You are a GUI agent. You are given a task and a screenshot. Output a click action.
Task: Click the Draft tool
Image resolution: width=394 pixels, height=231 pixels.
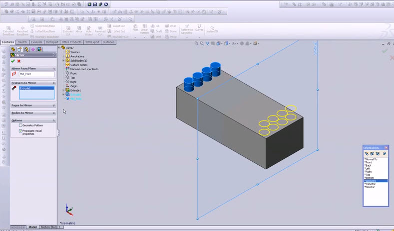156,31
